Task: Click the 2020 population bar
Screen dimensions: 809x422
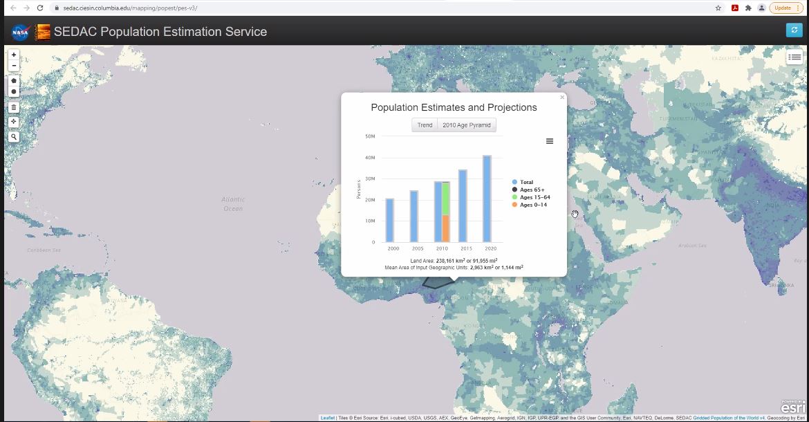Action: 487,199
